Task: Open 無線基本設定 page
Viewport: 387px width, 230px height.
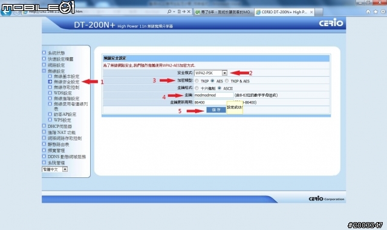Action: pyautogui.click(x=67, y=76)
